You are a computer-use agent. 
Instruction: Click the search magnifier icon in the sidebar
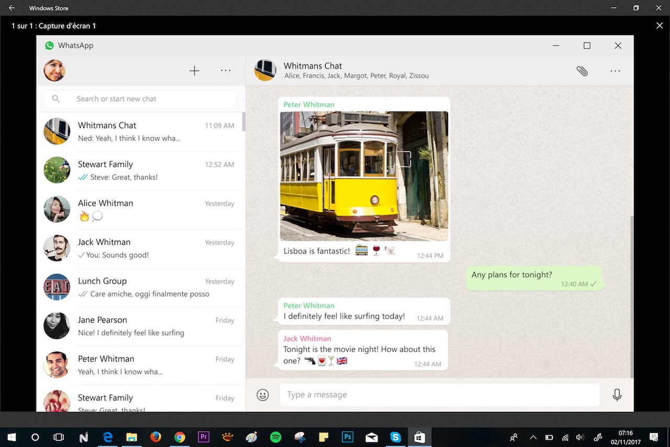(x=56, y=99)
